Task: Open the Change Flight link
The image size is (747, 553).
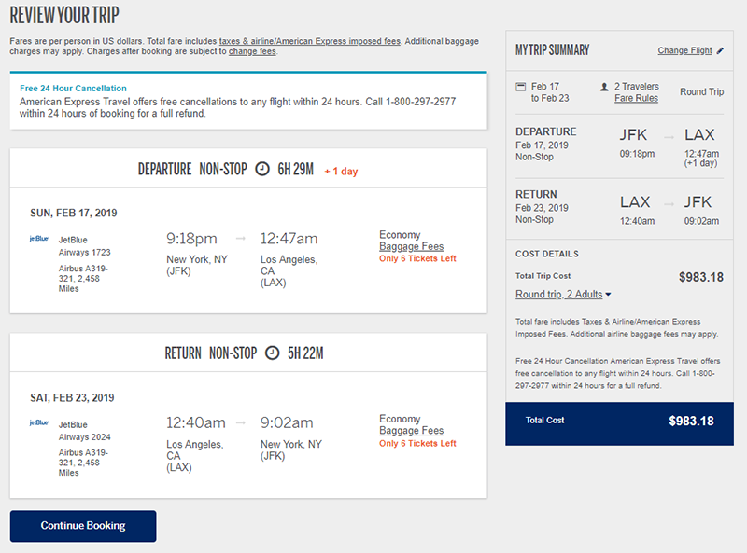Action: [x=684, y=50]
